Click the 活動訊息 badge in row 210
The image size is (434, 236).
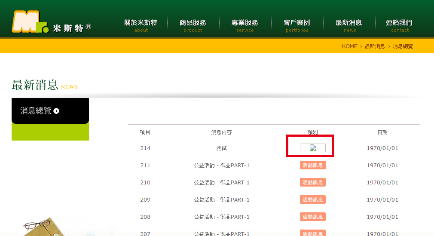pyautogui.click(x=312, y=182)
